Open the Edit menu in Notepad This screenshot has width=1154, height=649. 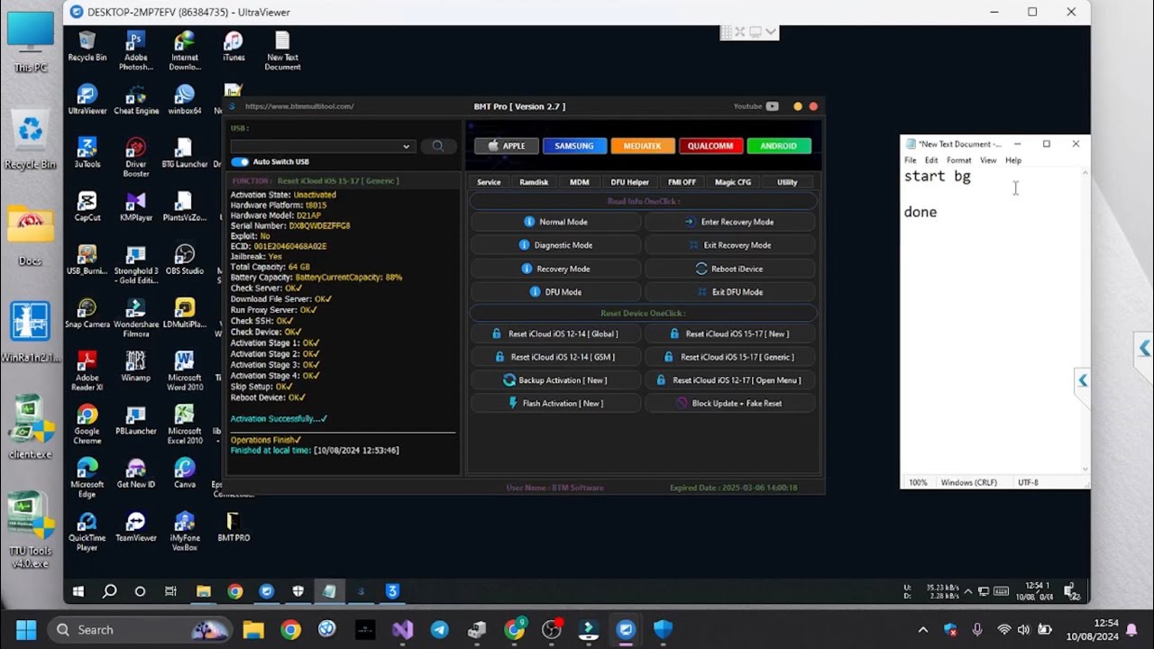pyautogui.click(x=931, y=160)
